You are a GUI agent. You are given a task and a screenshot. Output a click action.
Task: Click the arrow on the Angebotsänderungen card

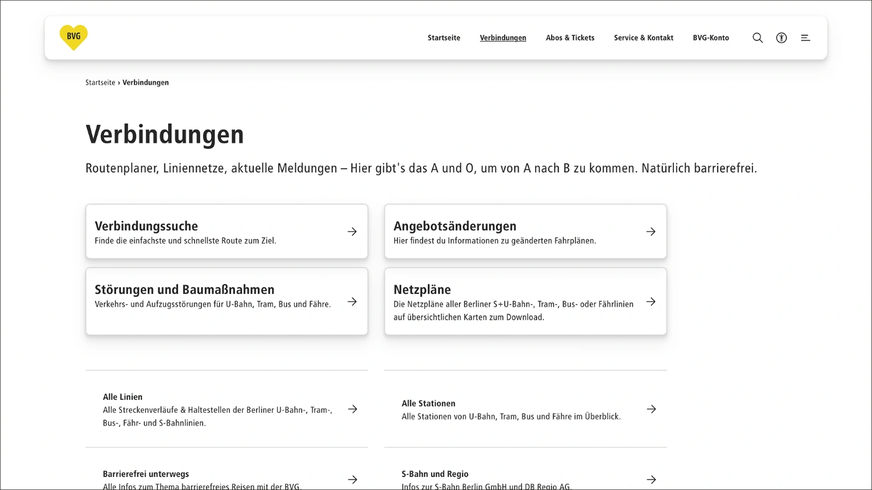point(651,232)
